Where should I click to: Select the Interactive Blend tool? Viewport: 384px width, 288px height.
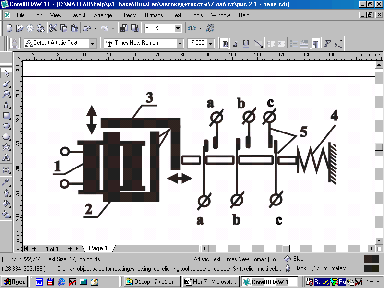(x=6, y=170)
